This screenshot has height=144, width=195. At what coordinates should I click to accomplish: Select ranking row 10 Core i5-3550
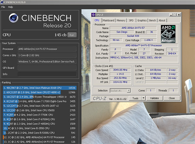[40, 128]
